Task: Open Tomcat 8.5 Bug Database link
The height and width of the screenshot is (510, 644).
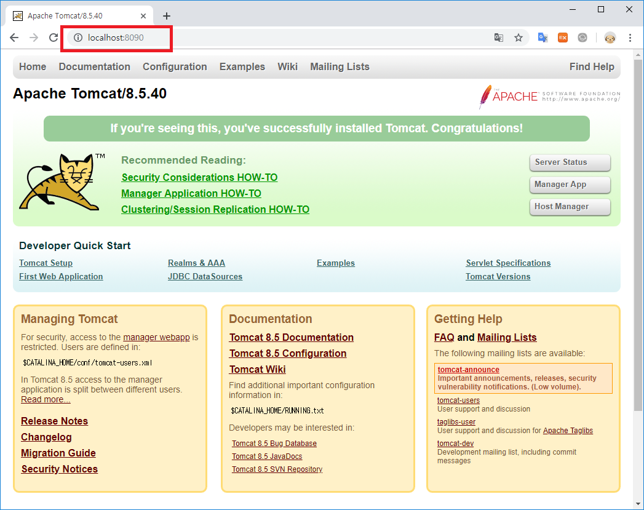Action: tap(274, 444)
